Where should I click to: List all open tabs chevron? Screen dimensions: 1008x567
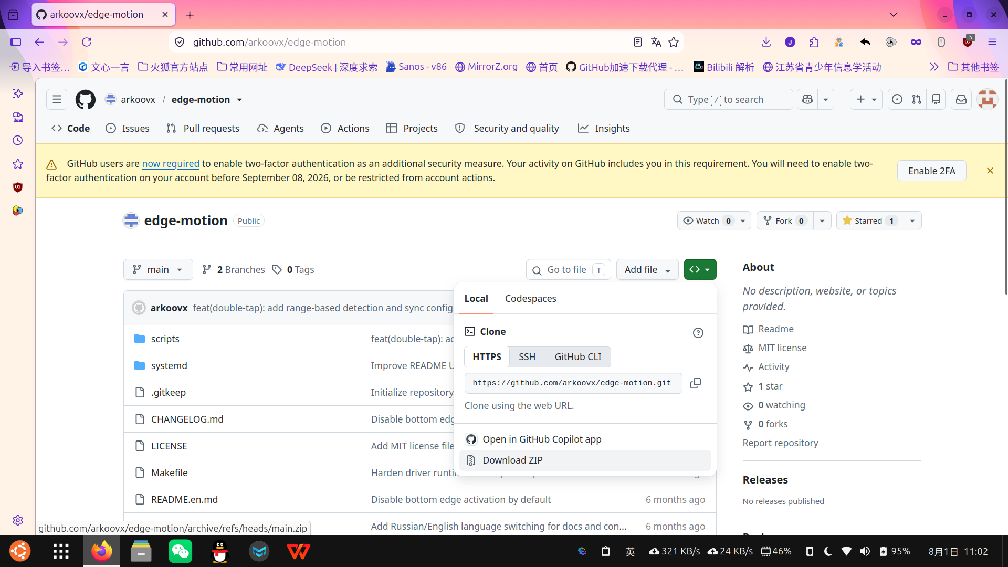point(894,15)
